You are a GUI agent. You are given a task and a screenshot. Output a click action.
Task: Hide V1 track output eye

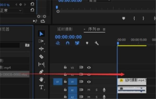click(89, 82)
